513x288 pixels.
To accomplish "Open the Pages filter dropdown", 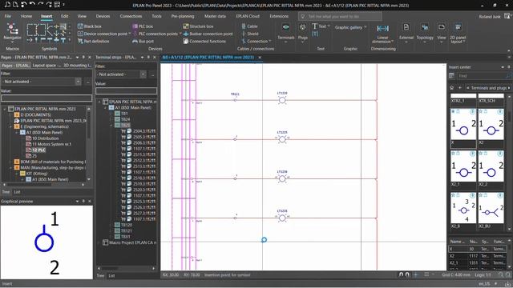I will tap(78, 82).
